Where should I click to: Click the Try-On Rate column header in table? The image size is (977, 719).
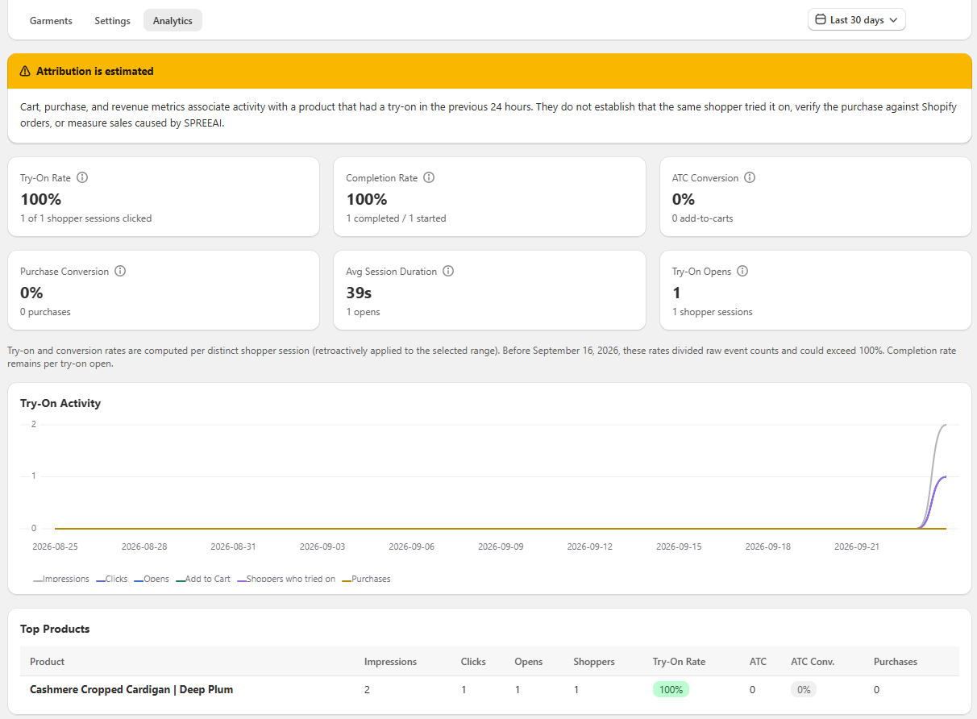[x=679, y=662]
